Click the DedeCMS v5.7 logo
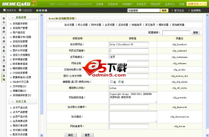This screenshot has width=209, height=137. (x=20, y=4)
